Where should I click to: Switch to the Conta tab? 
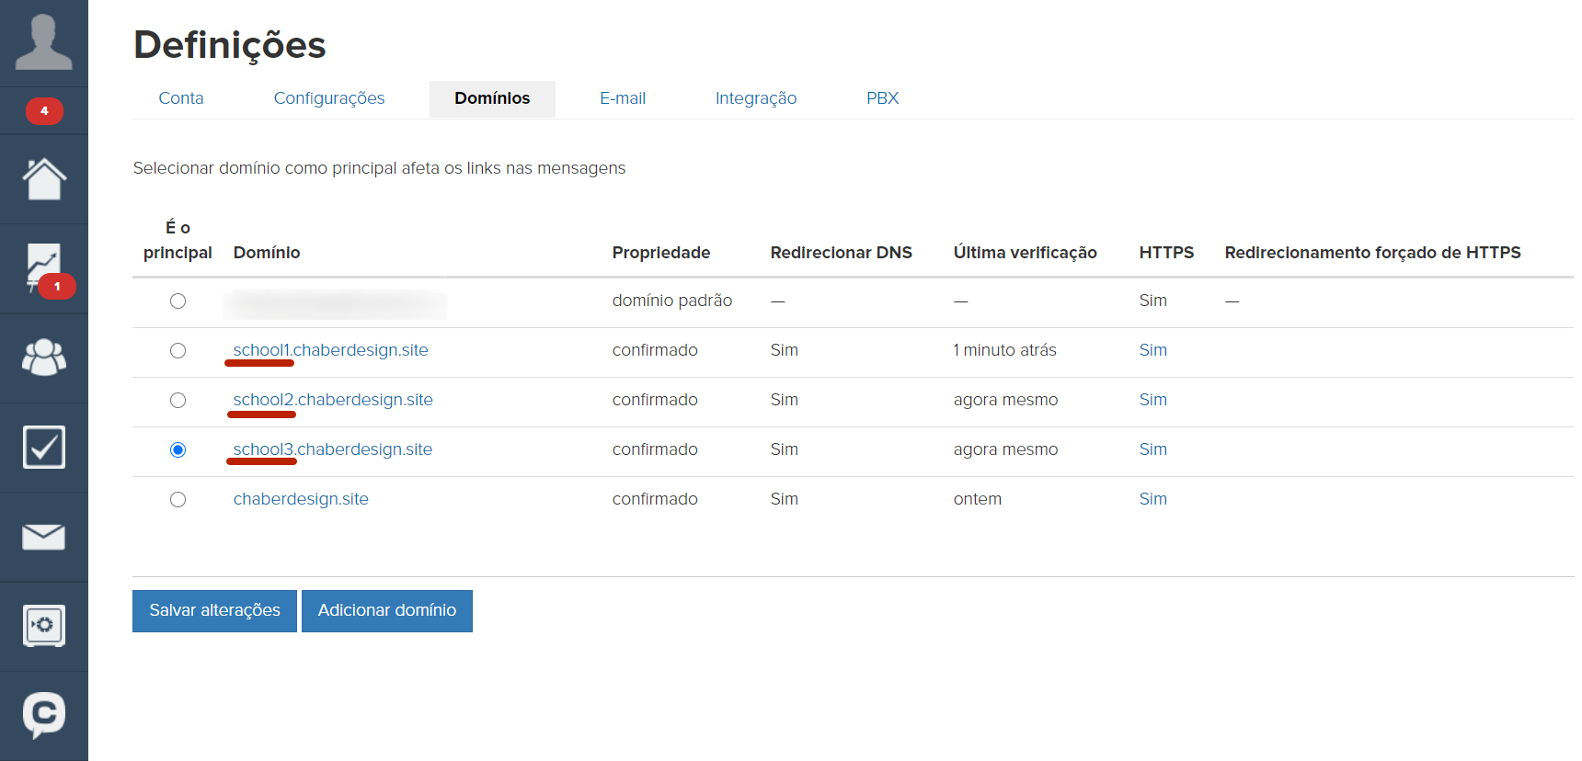(181, 98)
